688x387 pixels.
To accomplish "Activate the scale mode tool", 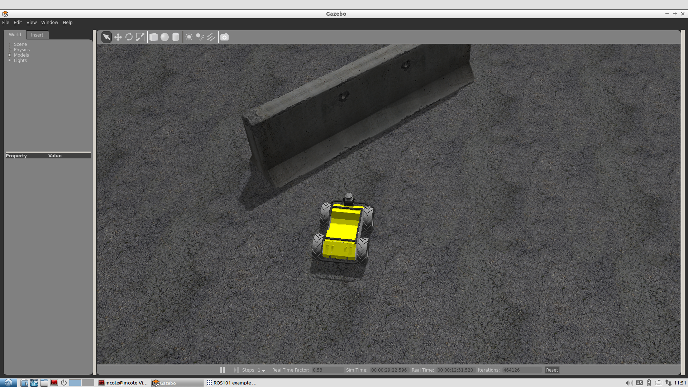I will click(140, 37).
